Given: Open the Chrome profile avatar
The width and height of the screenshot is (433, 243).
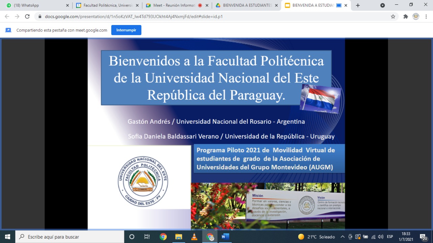Looking at the screenshot, I should pos(416,17).
